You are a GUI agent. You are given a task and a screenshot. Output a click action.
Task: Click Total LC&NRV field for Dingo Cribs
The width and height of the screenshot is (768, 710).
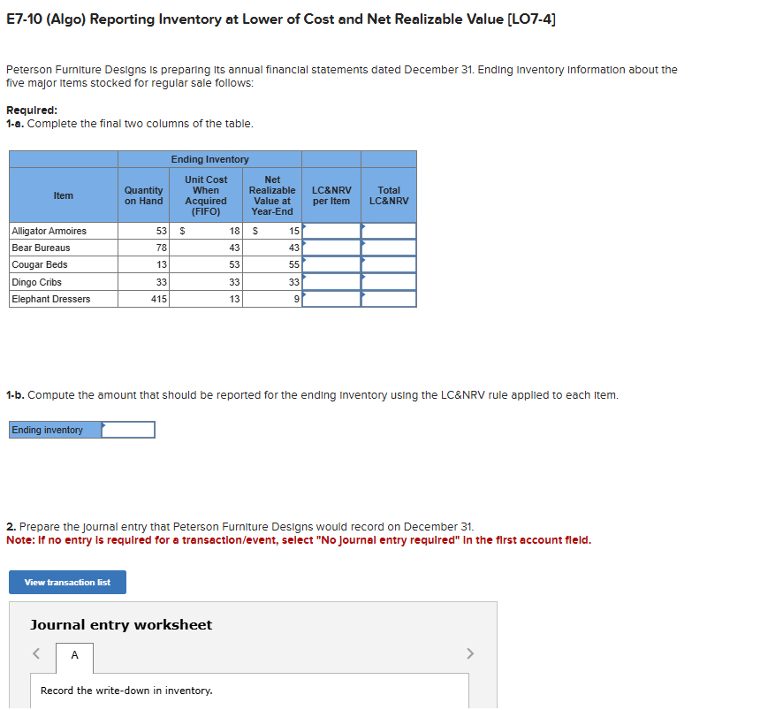point(389,282)
